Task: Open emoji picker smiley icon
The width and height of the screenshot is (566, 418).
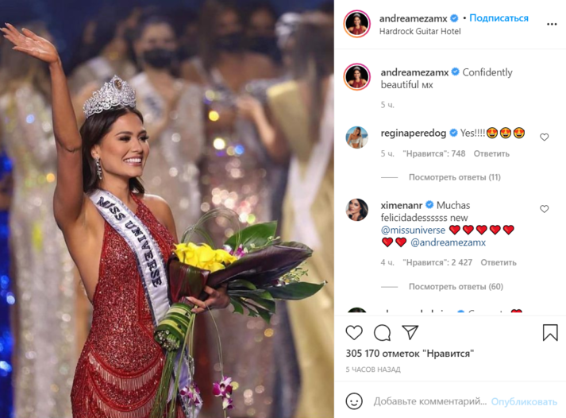Action: (354, 401)
